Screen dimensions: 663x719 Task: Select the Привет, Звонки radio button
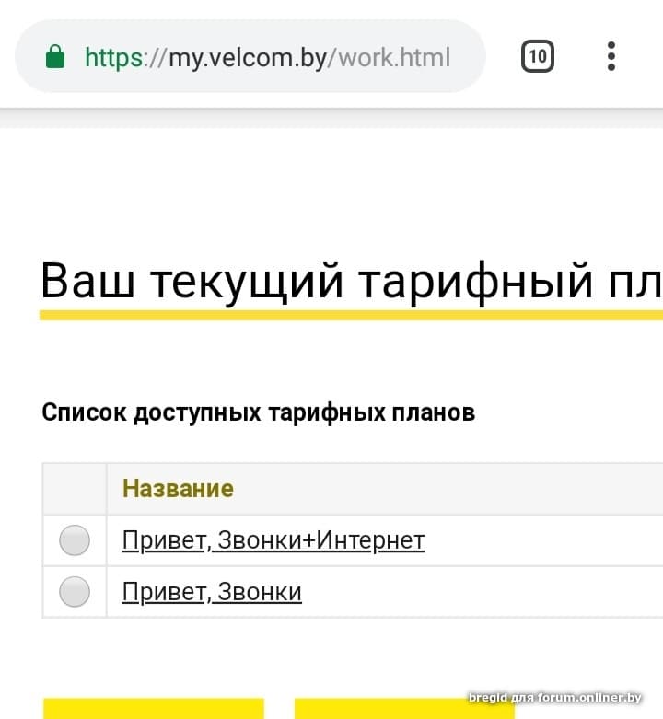pos(75,591)
